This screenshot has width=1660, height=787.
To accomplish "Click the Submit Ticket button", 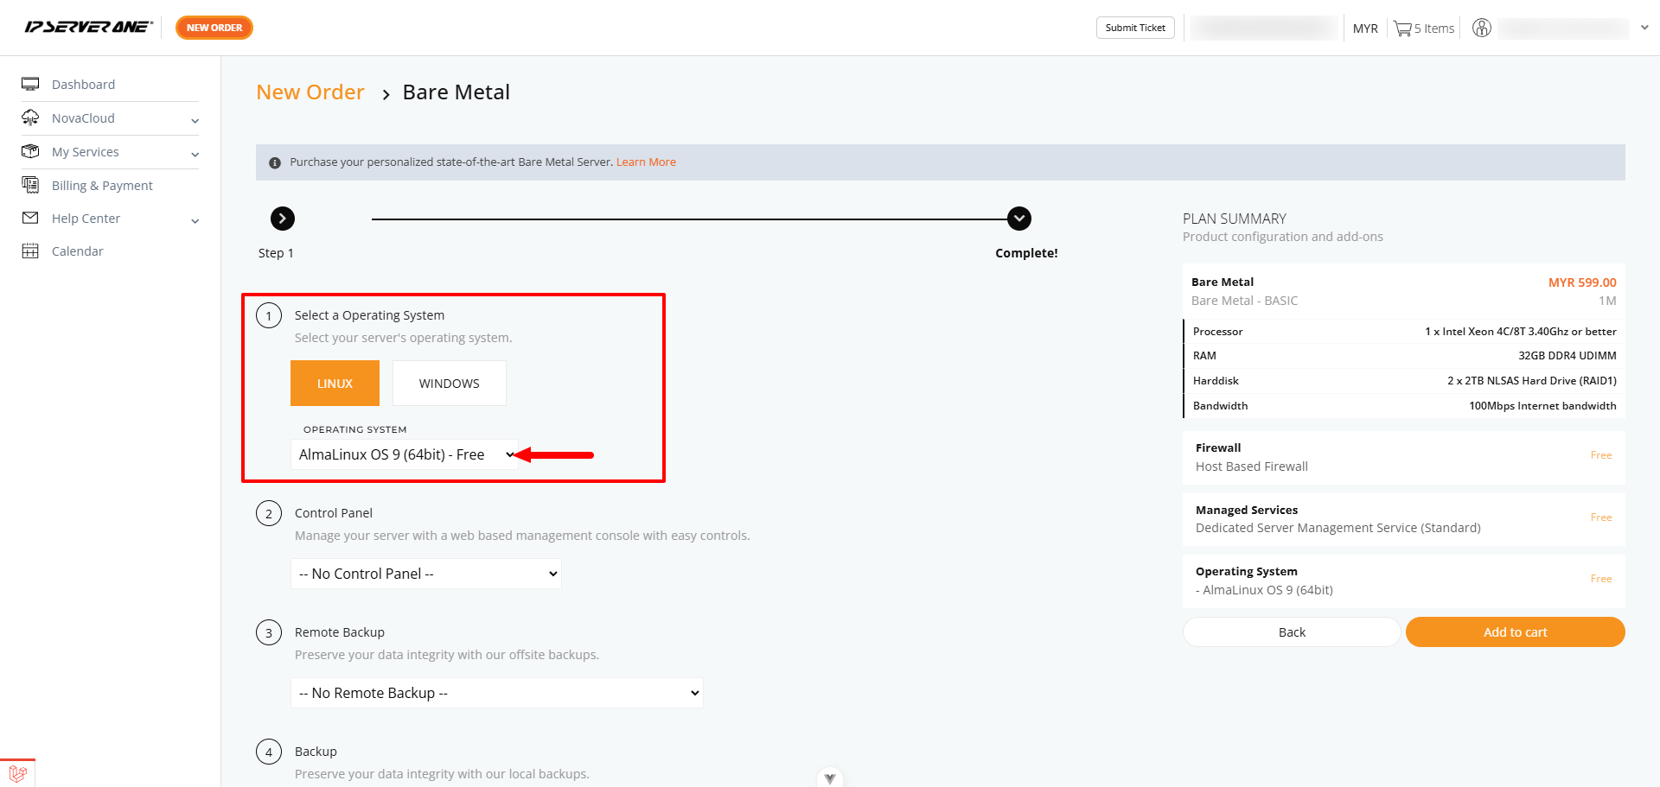I will pyautogui.click(x=1135, y=28).
